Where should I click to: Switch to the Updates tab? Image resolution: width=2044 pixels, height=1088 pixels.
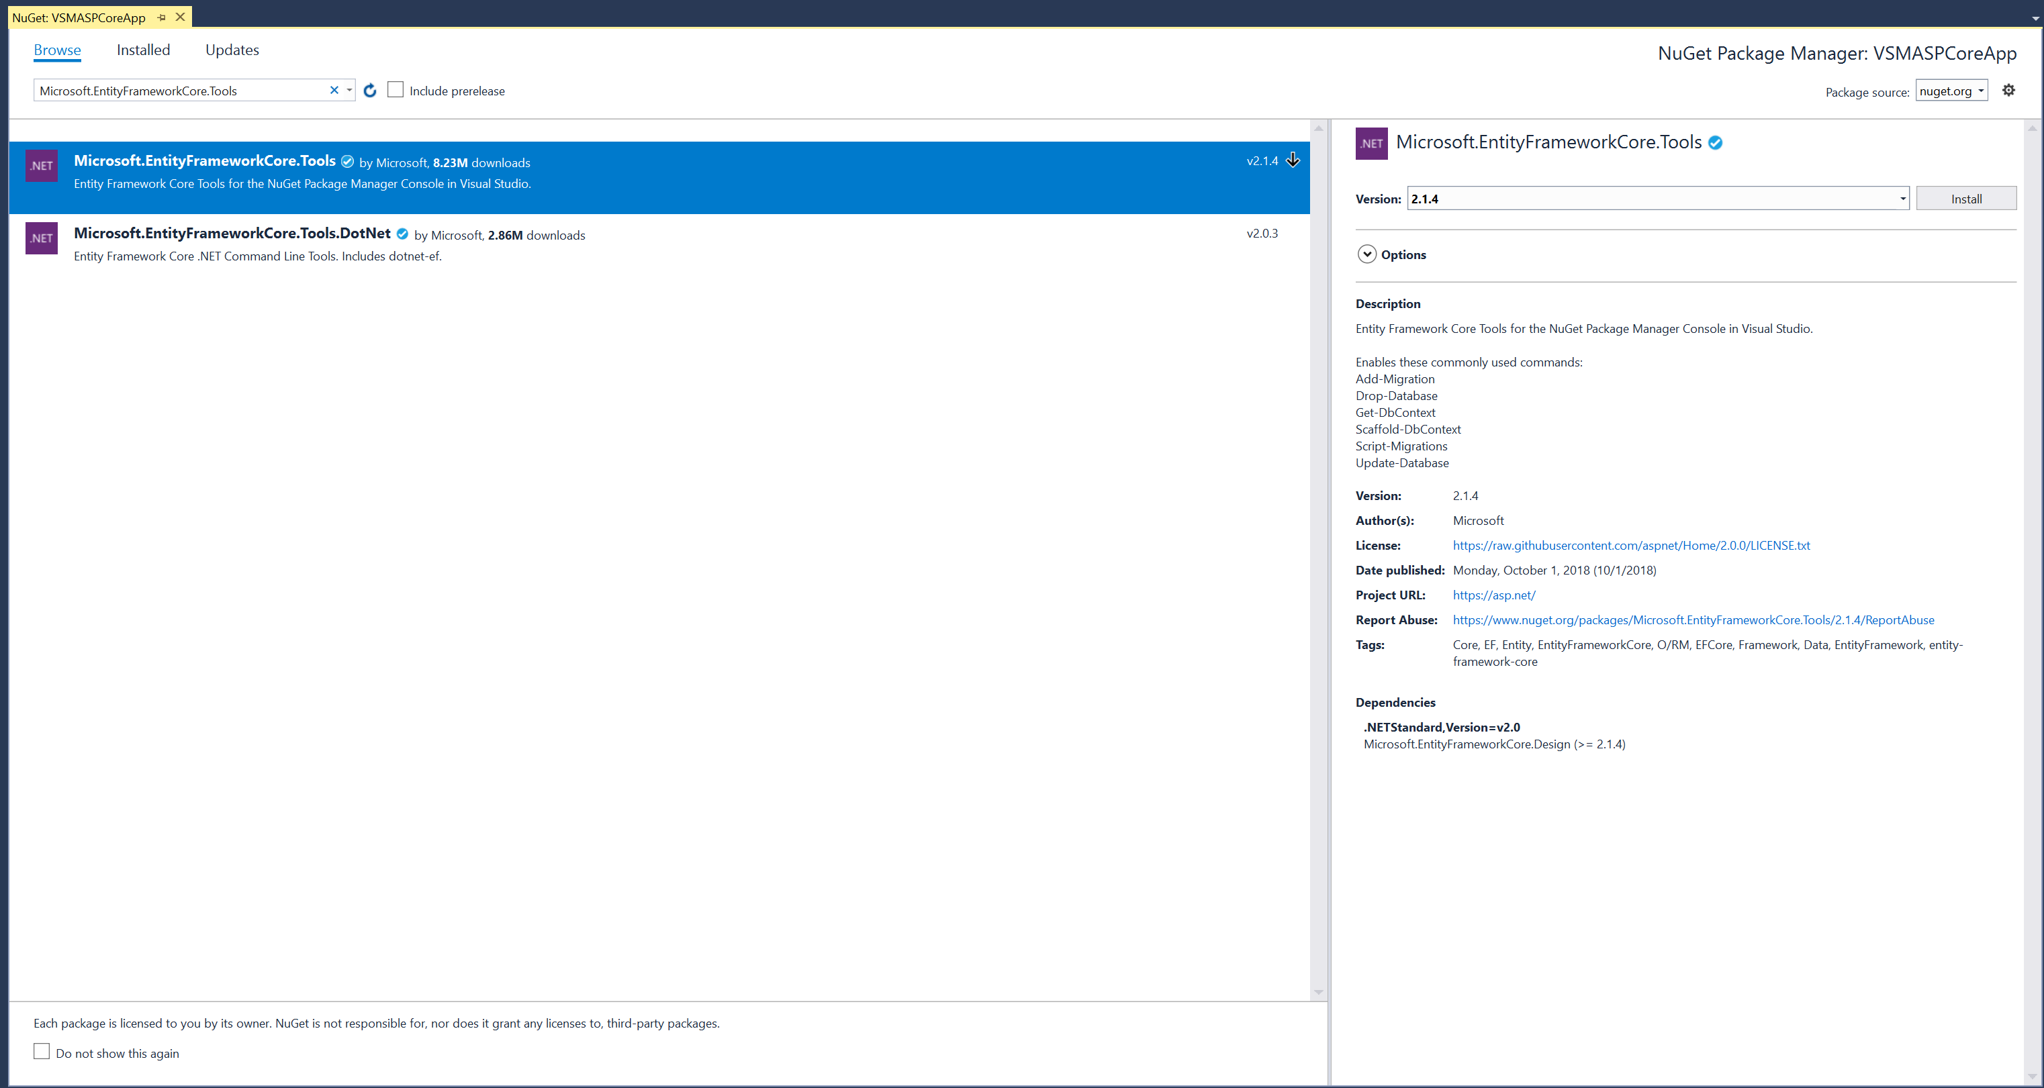[x=232, y=50]
